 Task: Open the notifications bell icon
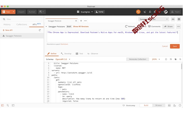pos(155,12)
